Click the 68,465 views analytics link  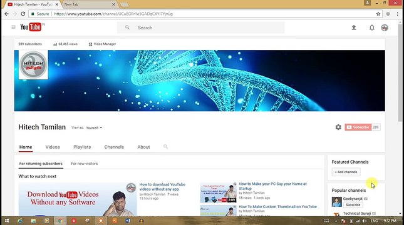pyautogui.click(x=65, y=44)
